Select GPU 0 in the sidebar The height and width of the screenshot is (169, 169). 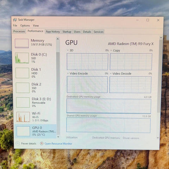[x=36, y=131]
